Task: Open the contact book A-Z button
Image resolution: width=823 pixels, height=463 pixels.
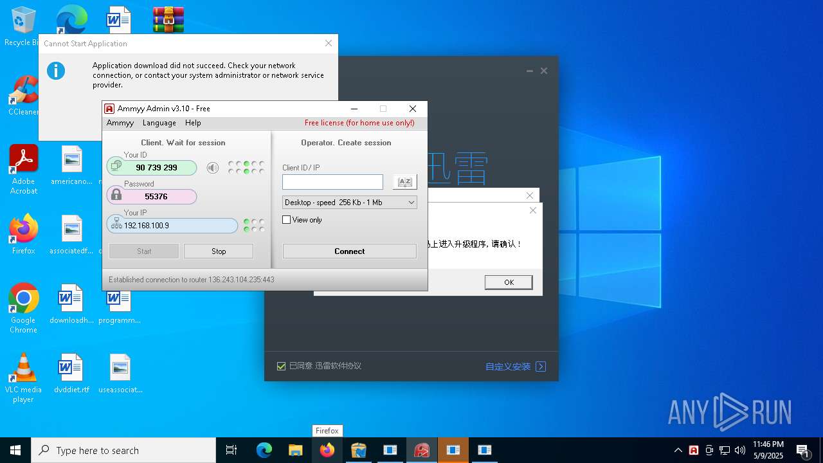Action: pyautogui.click(x=404, y=182)
